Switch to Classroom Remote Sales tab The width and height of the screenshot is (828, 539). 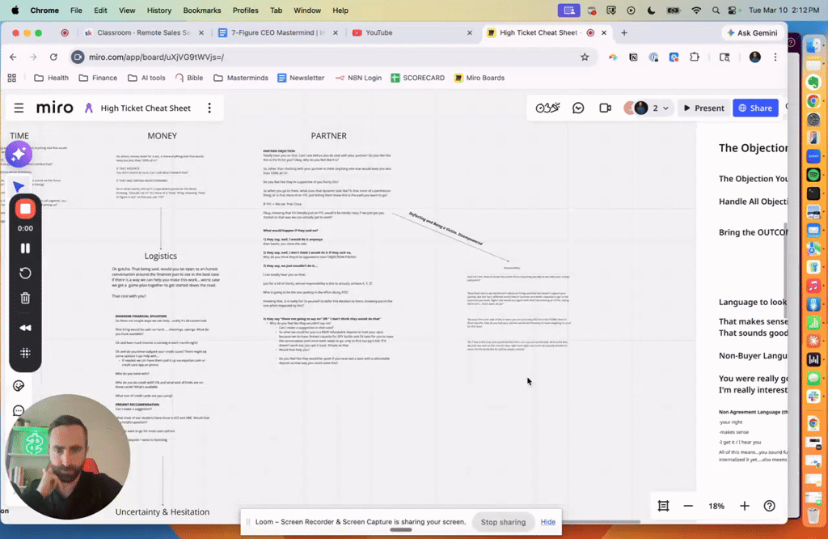coord(144,32)
